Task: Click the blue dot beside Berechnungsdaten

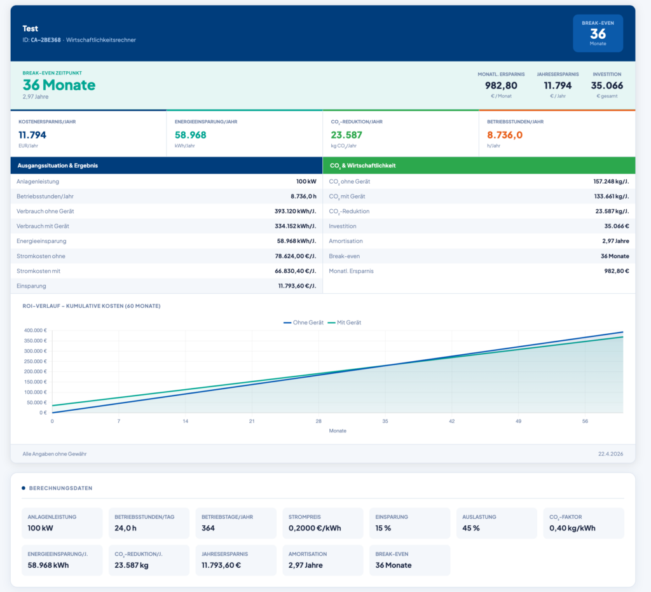Action: click(24, 488)
